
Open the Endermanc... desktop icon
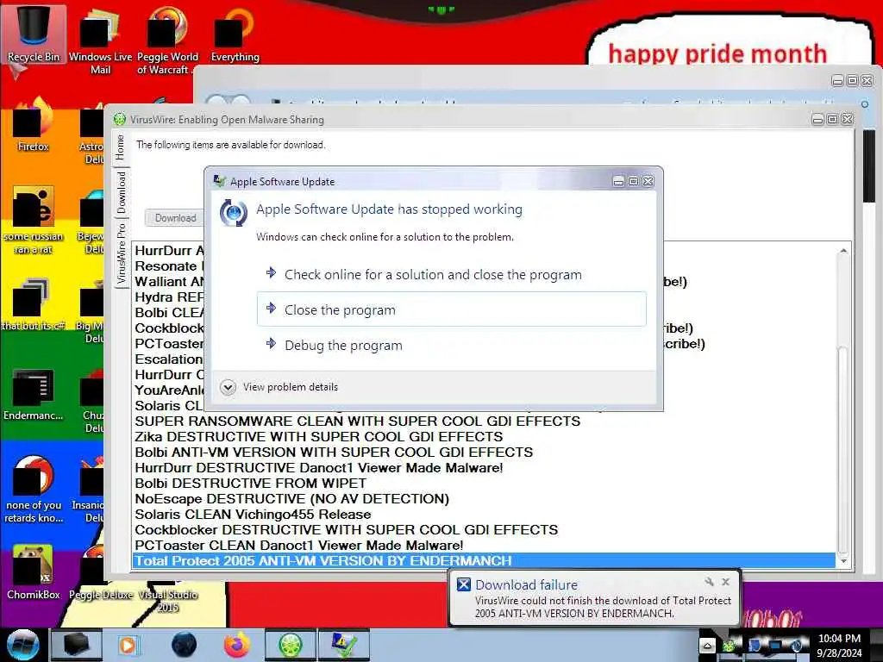pos(33,395)
